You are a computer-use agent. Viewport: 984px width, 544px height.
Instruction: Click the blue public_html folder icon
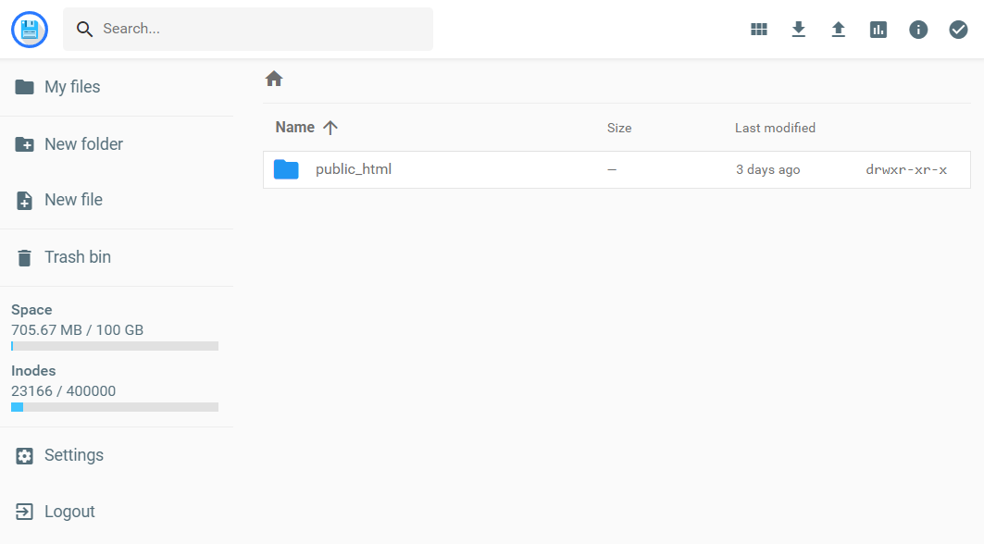286,170
